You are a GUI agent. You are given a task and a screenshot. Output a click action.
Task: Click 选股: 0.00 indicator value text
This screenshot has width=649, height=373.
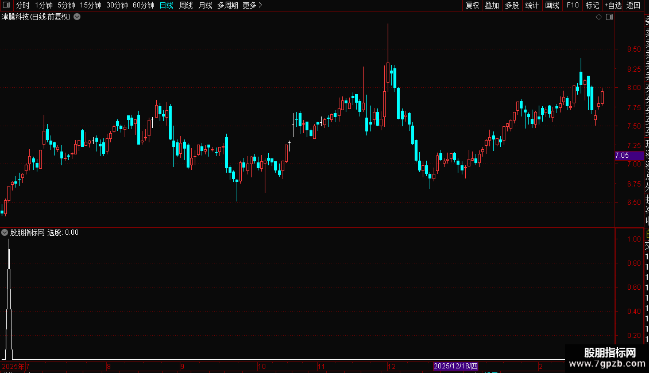click(x=63, y=232)
